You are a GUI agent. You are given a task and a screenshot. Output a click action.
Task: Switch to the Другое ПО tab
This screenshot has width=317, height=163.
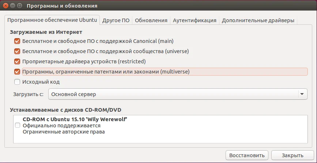click(116, 20)
